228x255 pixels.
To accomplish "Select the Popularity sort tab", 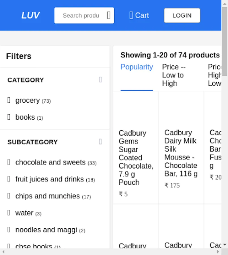I will tap(137, 67).
